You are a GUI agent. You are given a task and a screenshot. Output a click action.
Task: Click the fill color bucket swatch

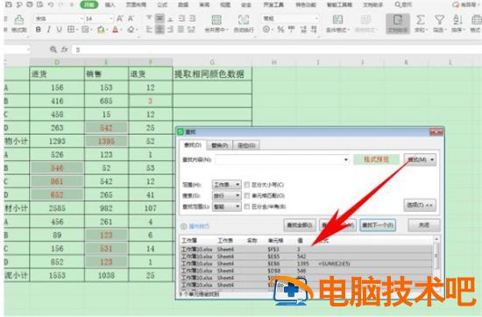coord(101,30)
